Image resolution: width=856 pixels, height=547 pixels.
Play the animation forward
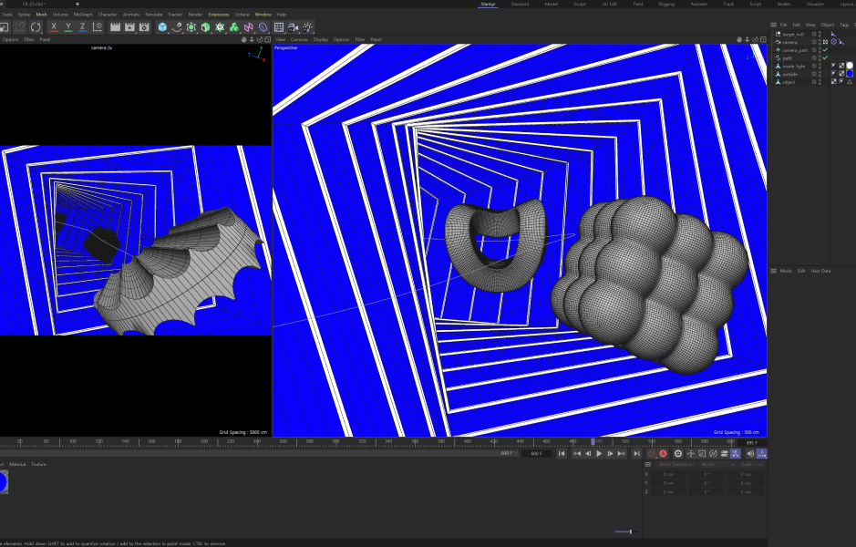[x=599, y=454]
